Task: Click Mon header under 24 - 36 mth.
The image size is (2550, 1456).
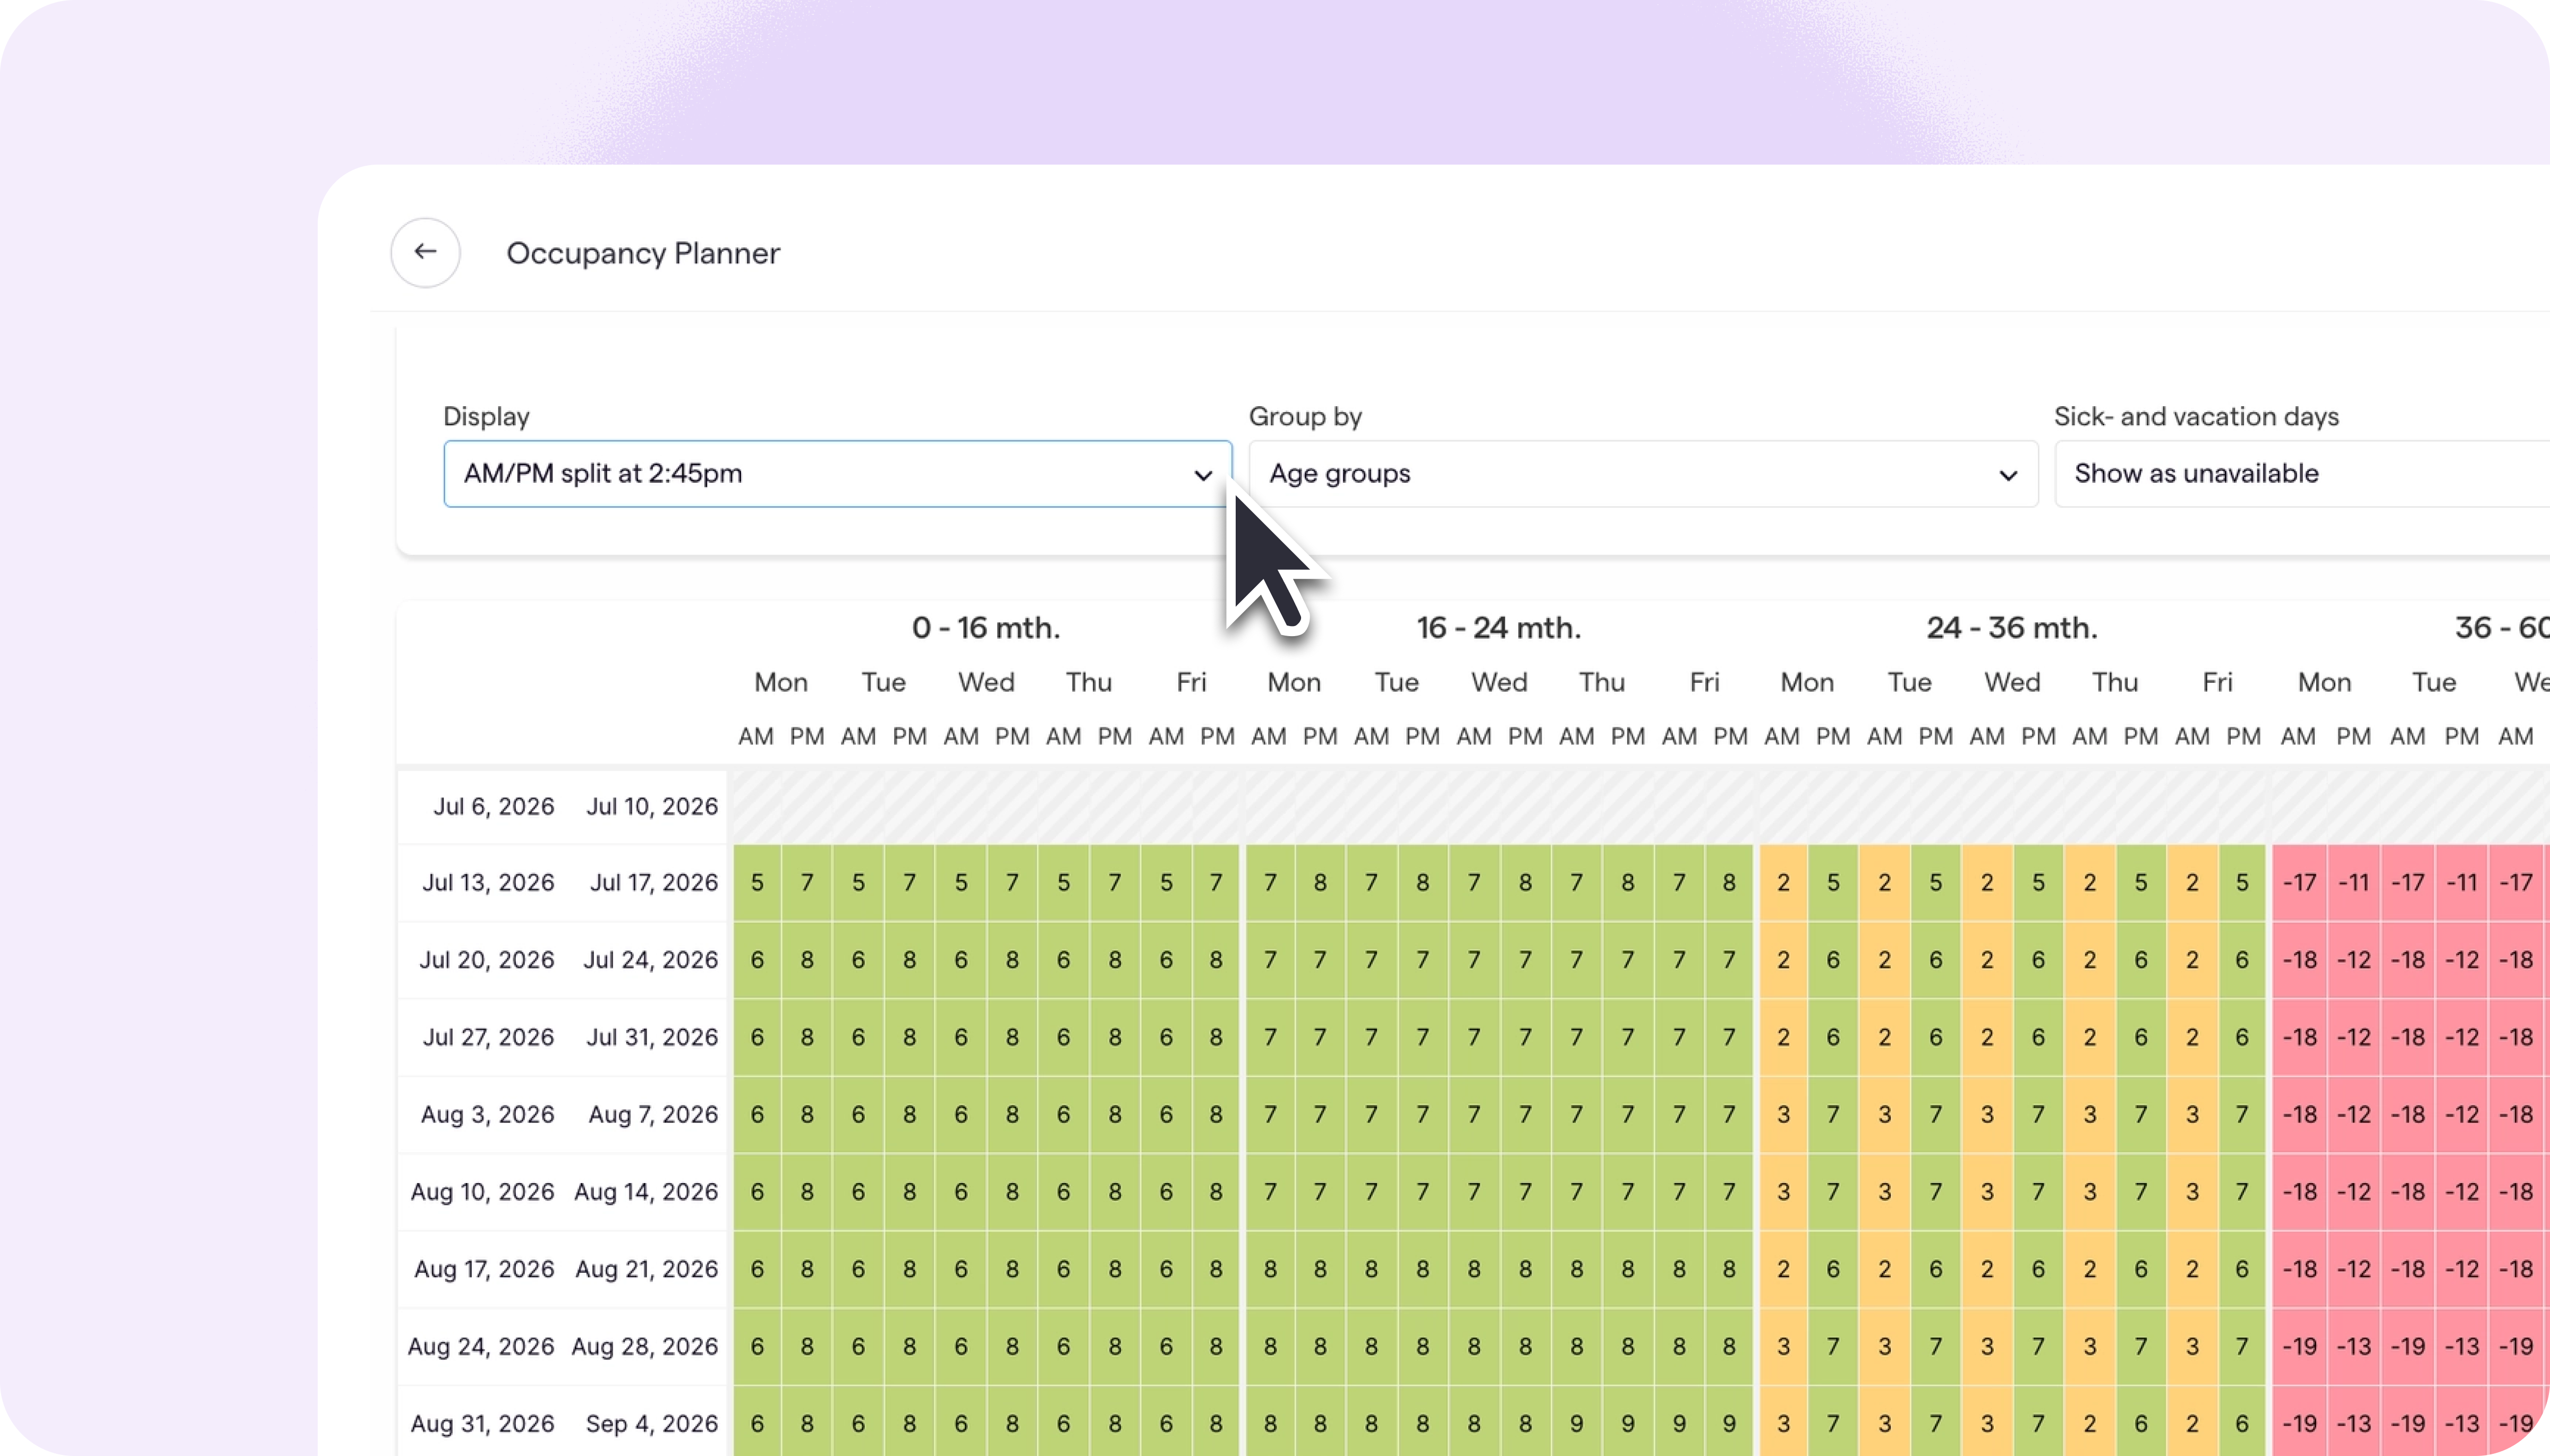Action: [1807, 682]
